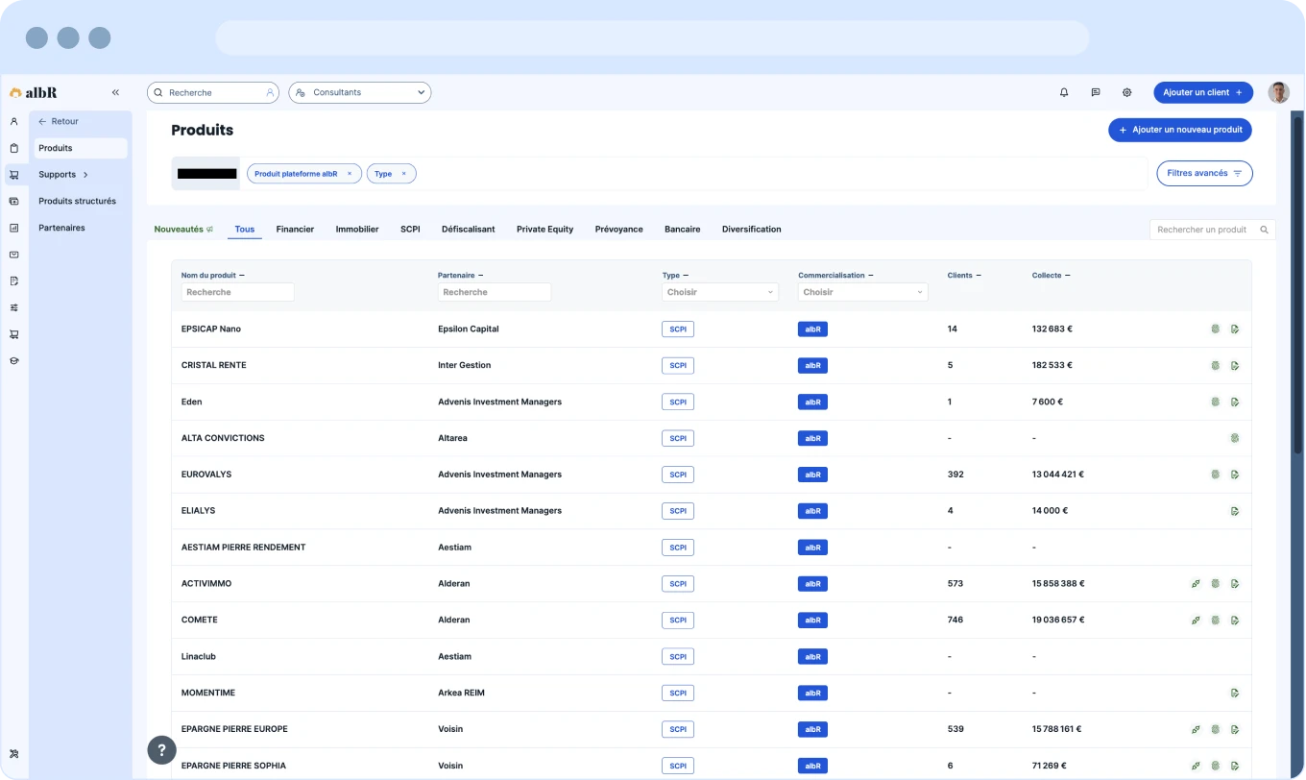Open the notifications bell
The height and width of the screenshot is (780, 1306).
1064,92
